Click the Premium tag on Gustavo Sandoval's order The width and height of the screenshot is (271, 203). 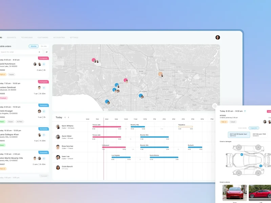point(3,98)
